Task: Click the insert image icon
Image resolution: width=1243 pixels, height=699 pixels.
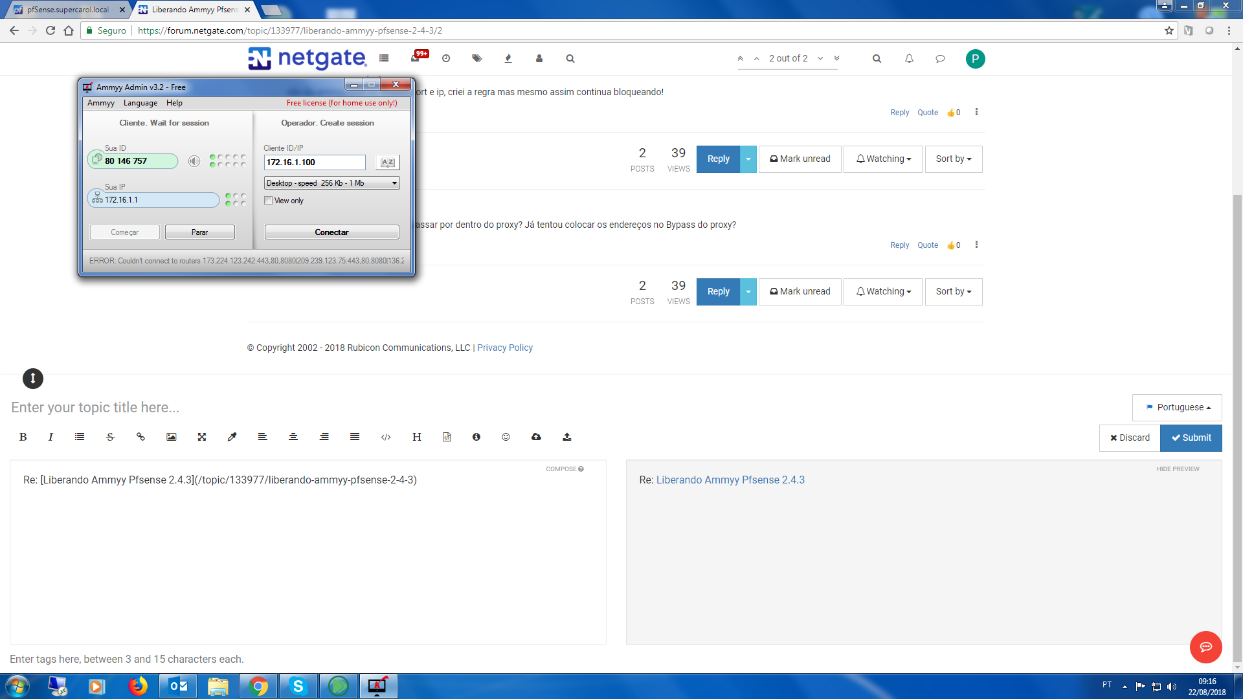Action: [171, 437]
